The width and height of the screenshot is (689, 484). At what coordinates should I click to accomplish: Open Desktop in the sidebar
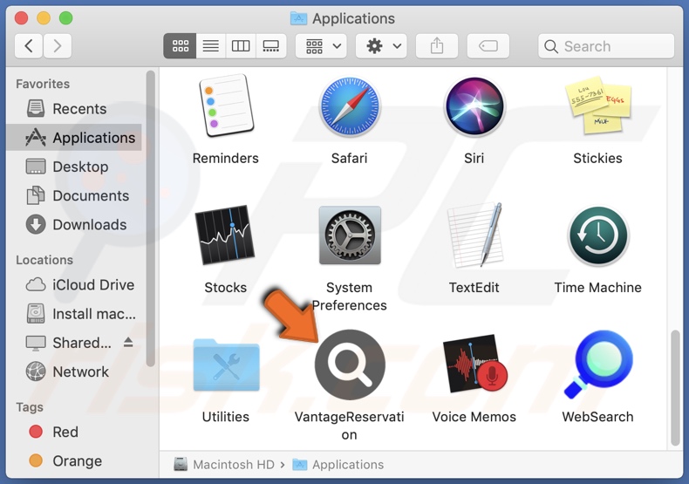pyautogui.click(x=75, y=167)
